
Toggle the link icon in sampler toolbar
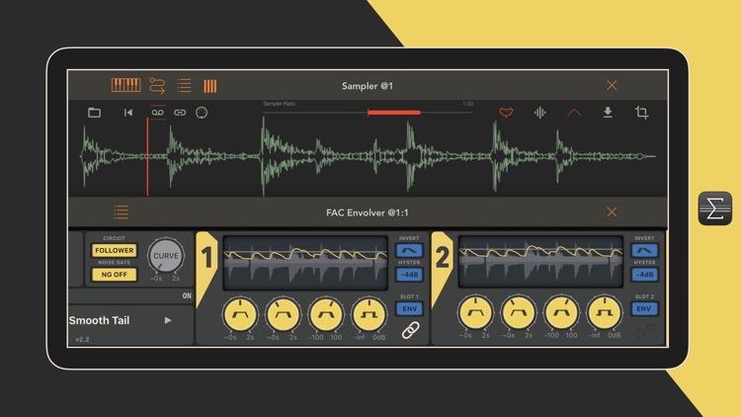coord(180,113)
